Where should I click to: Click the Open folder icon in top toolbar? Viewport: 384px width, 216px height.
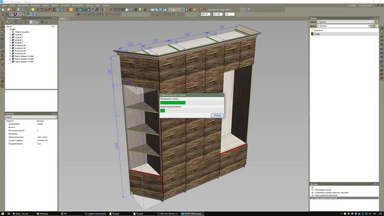pos(8,10)
